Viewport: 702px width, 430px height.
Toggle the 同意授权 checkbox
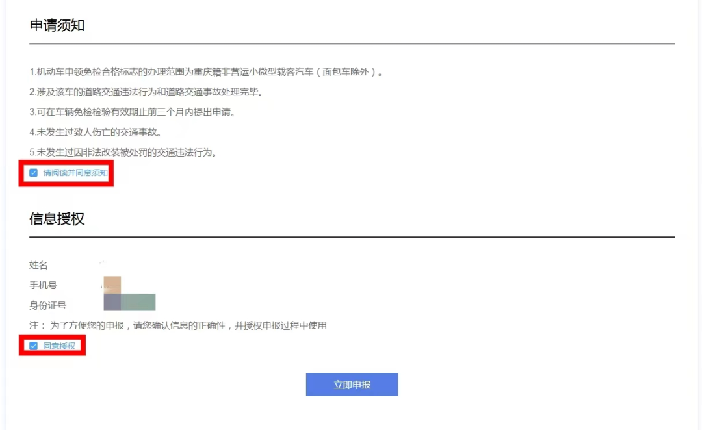pyautogui.click(x=34, y=346)
